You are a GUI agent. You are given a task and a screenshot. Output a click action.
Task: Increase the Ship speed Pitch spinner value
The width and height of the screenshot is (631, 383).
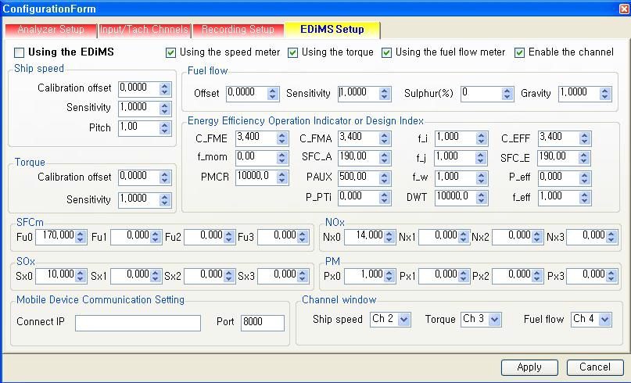tap(164, 123)
